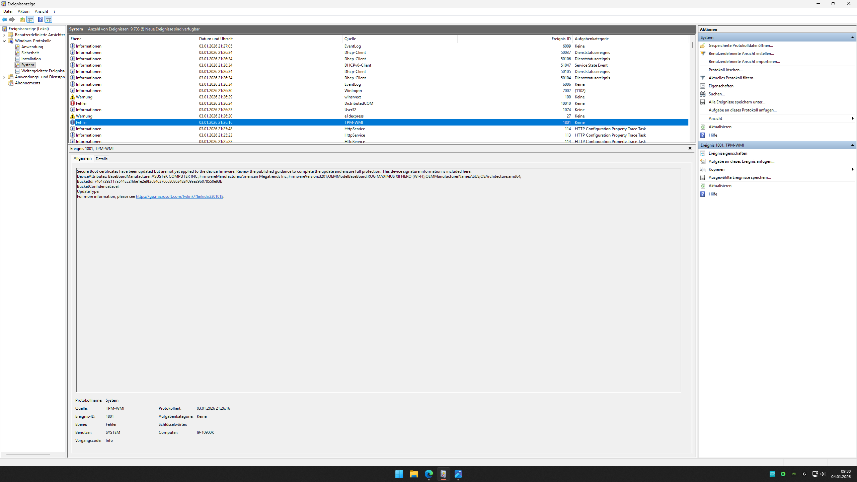The width and height of the screenshot is (857, 482).
Task: Click the blue Back arrow in toolbar
Action: [4, 19]
